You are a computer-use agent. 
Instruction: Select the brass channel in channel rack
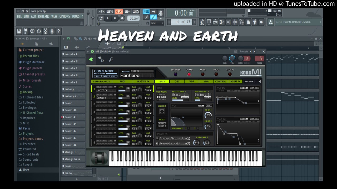coord(73,166)
